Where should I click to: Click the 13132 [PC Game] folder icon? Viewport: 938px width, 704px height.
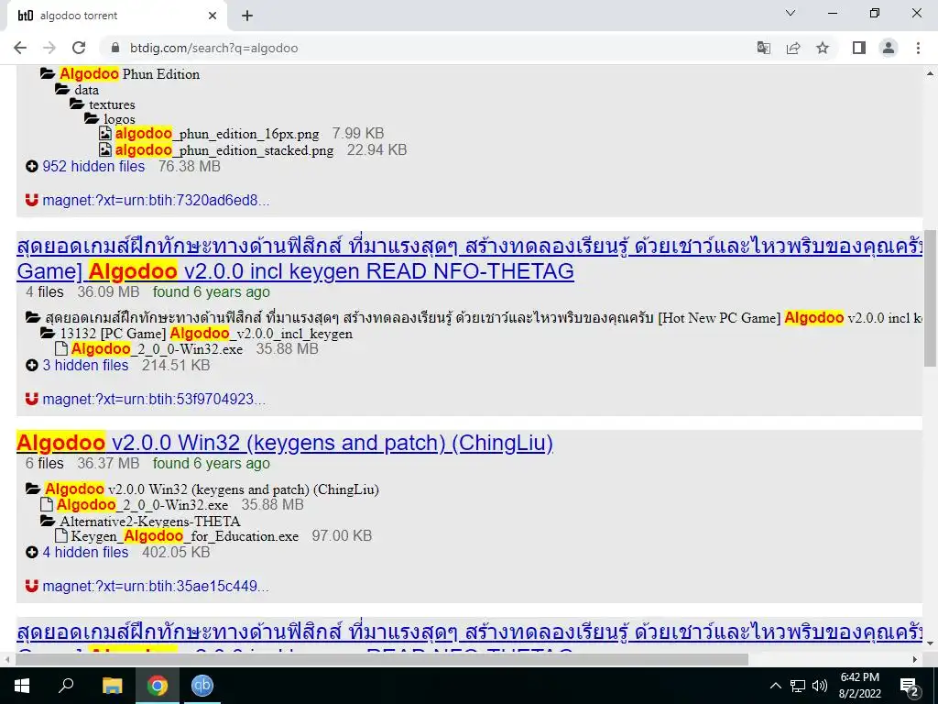tap(48, 333)
